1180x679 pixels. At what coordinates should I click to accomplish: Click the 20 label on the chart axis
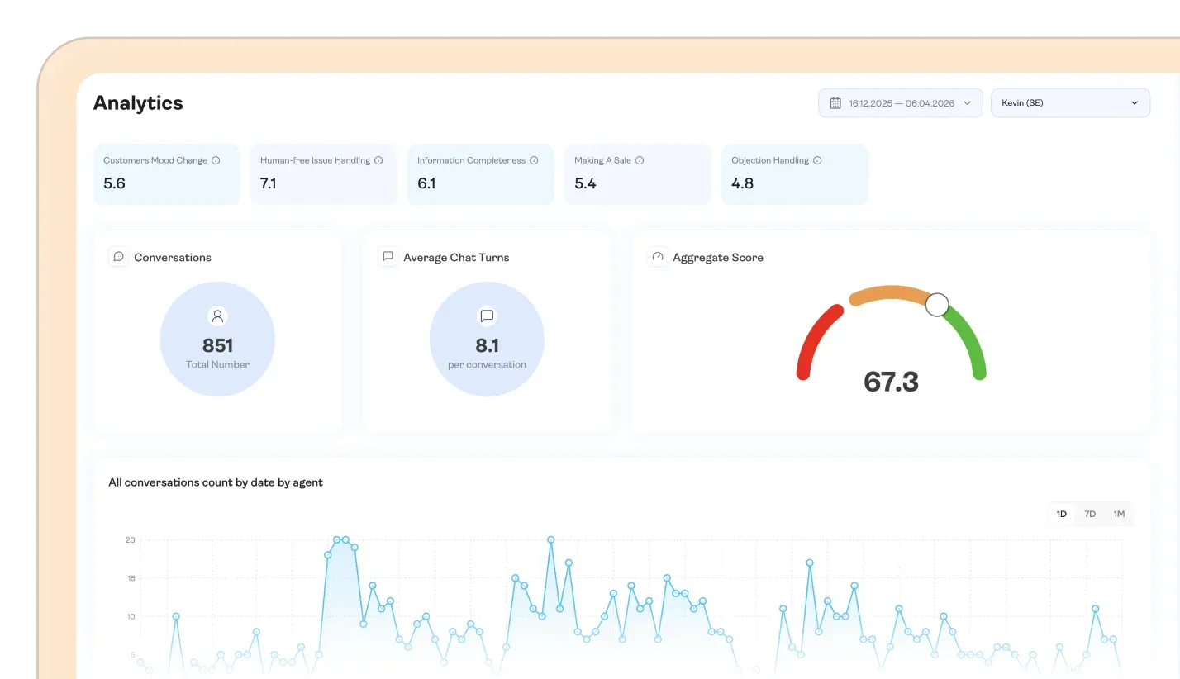click(130, 540)
